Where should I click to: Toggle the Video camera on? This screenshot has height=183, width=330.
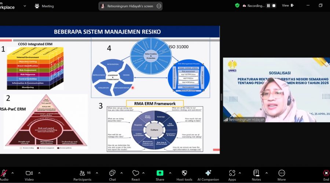click(x=29, y=173)
